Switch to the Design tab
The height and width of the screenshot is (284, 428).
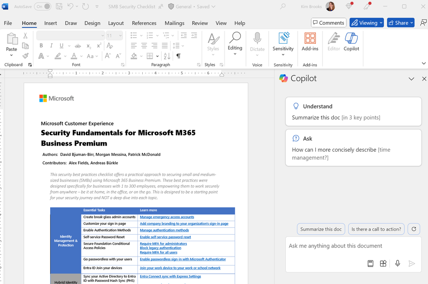point(92,23)
